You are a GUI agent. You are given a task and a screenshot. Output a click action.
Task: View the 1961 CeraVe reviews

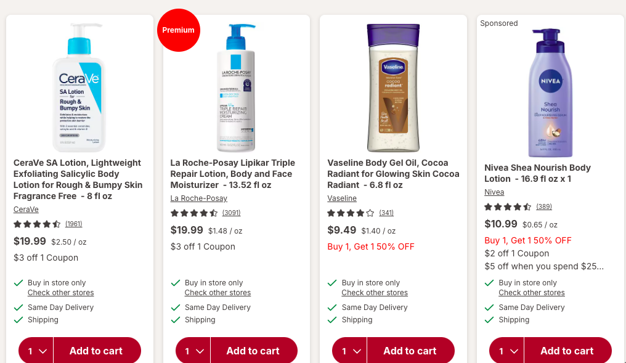pyautogui.click(x=73, y=224)
